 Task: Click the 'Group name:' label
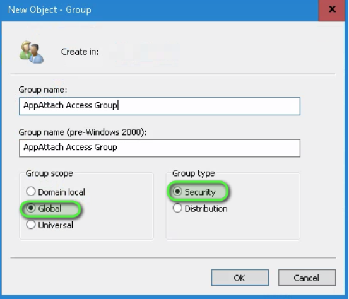43,90
